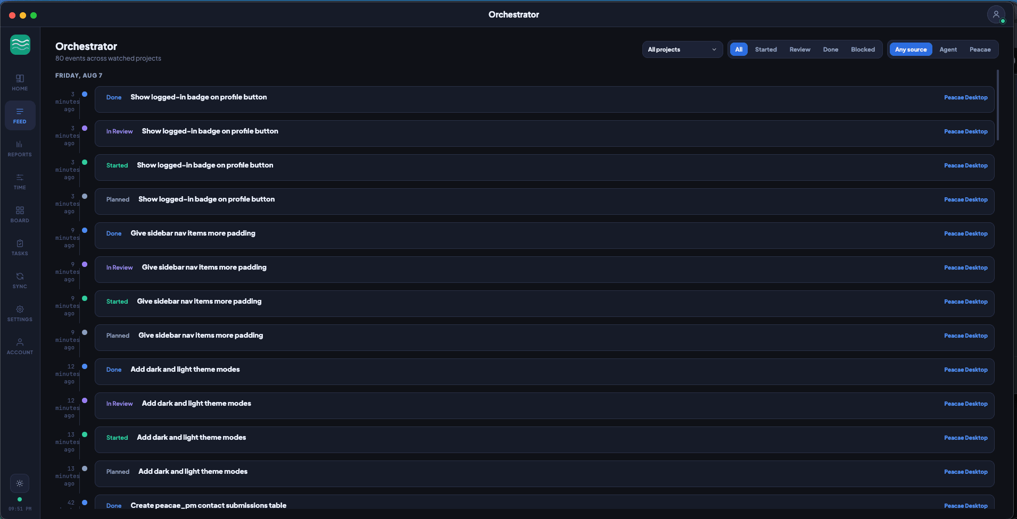Open Planned event 'Add dark and light theme modes'

(x=544, y=473)
